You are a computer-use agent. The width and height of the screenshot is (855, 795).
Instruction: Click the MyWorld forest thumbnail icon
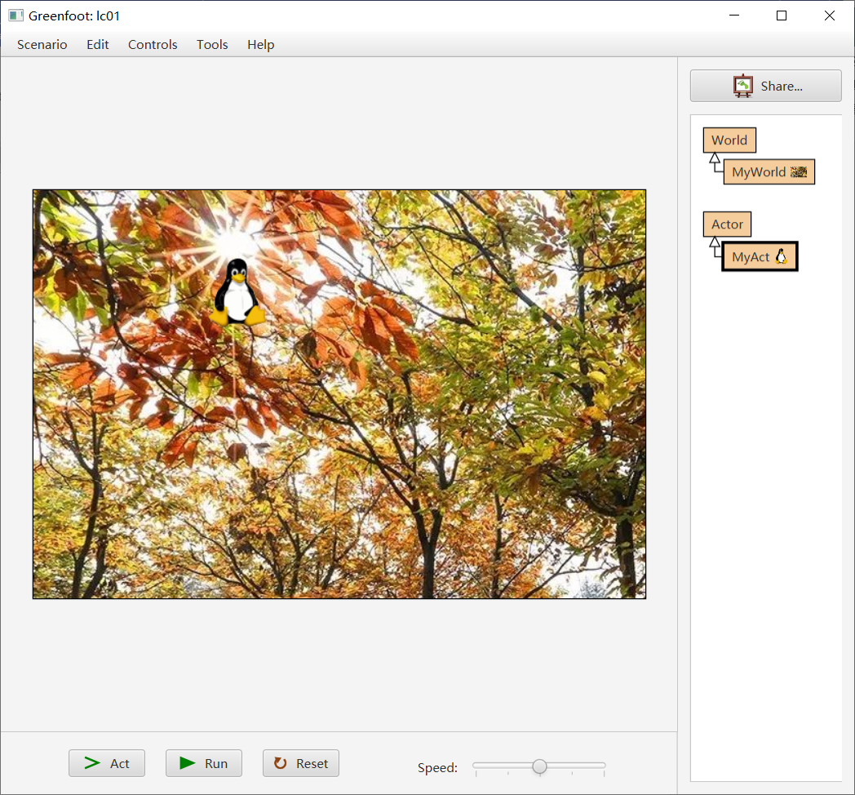(x=799, y=172)
